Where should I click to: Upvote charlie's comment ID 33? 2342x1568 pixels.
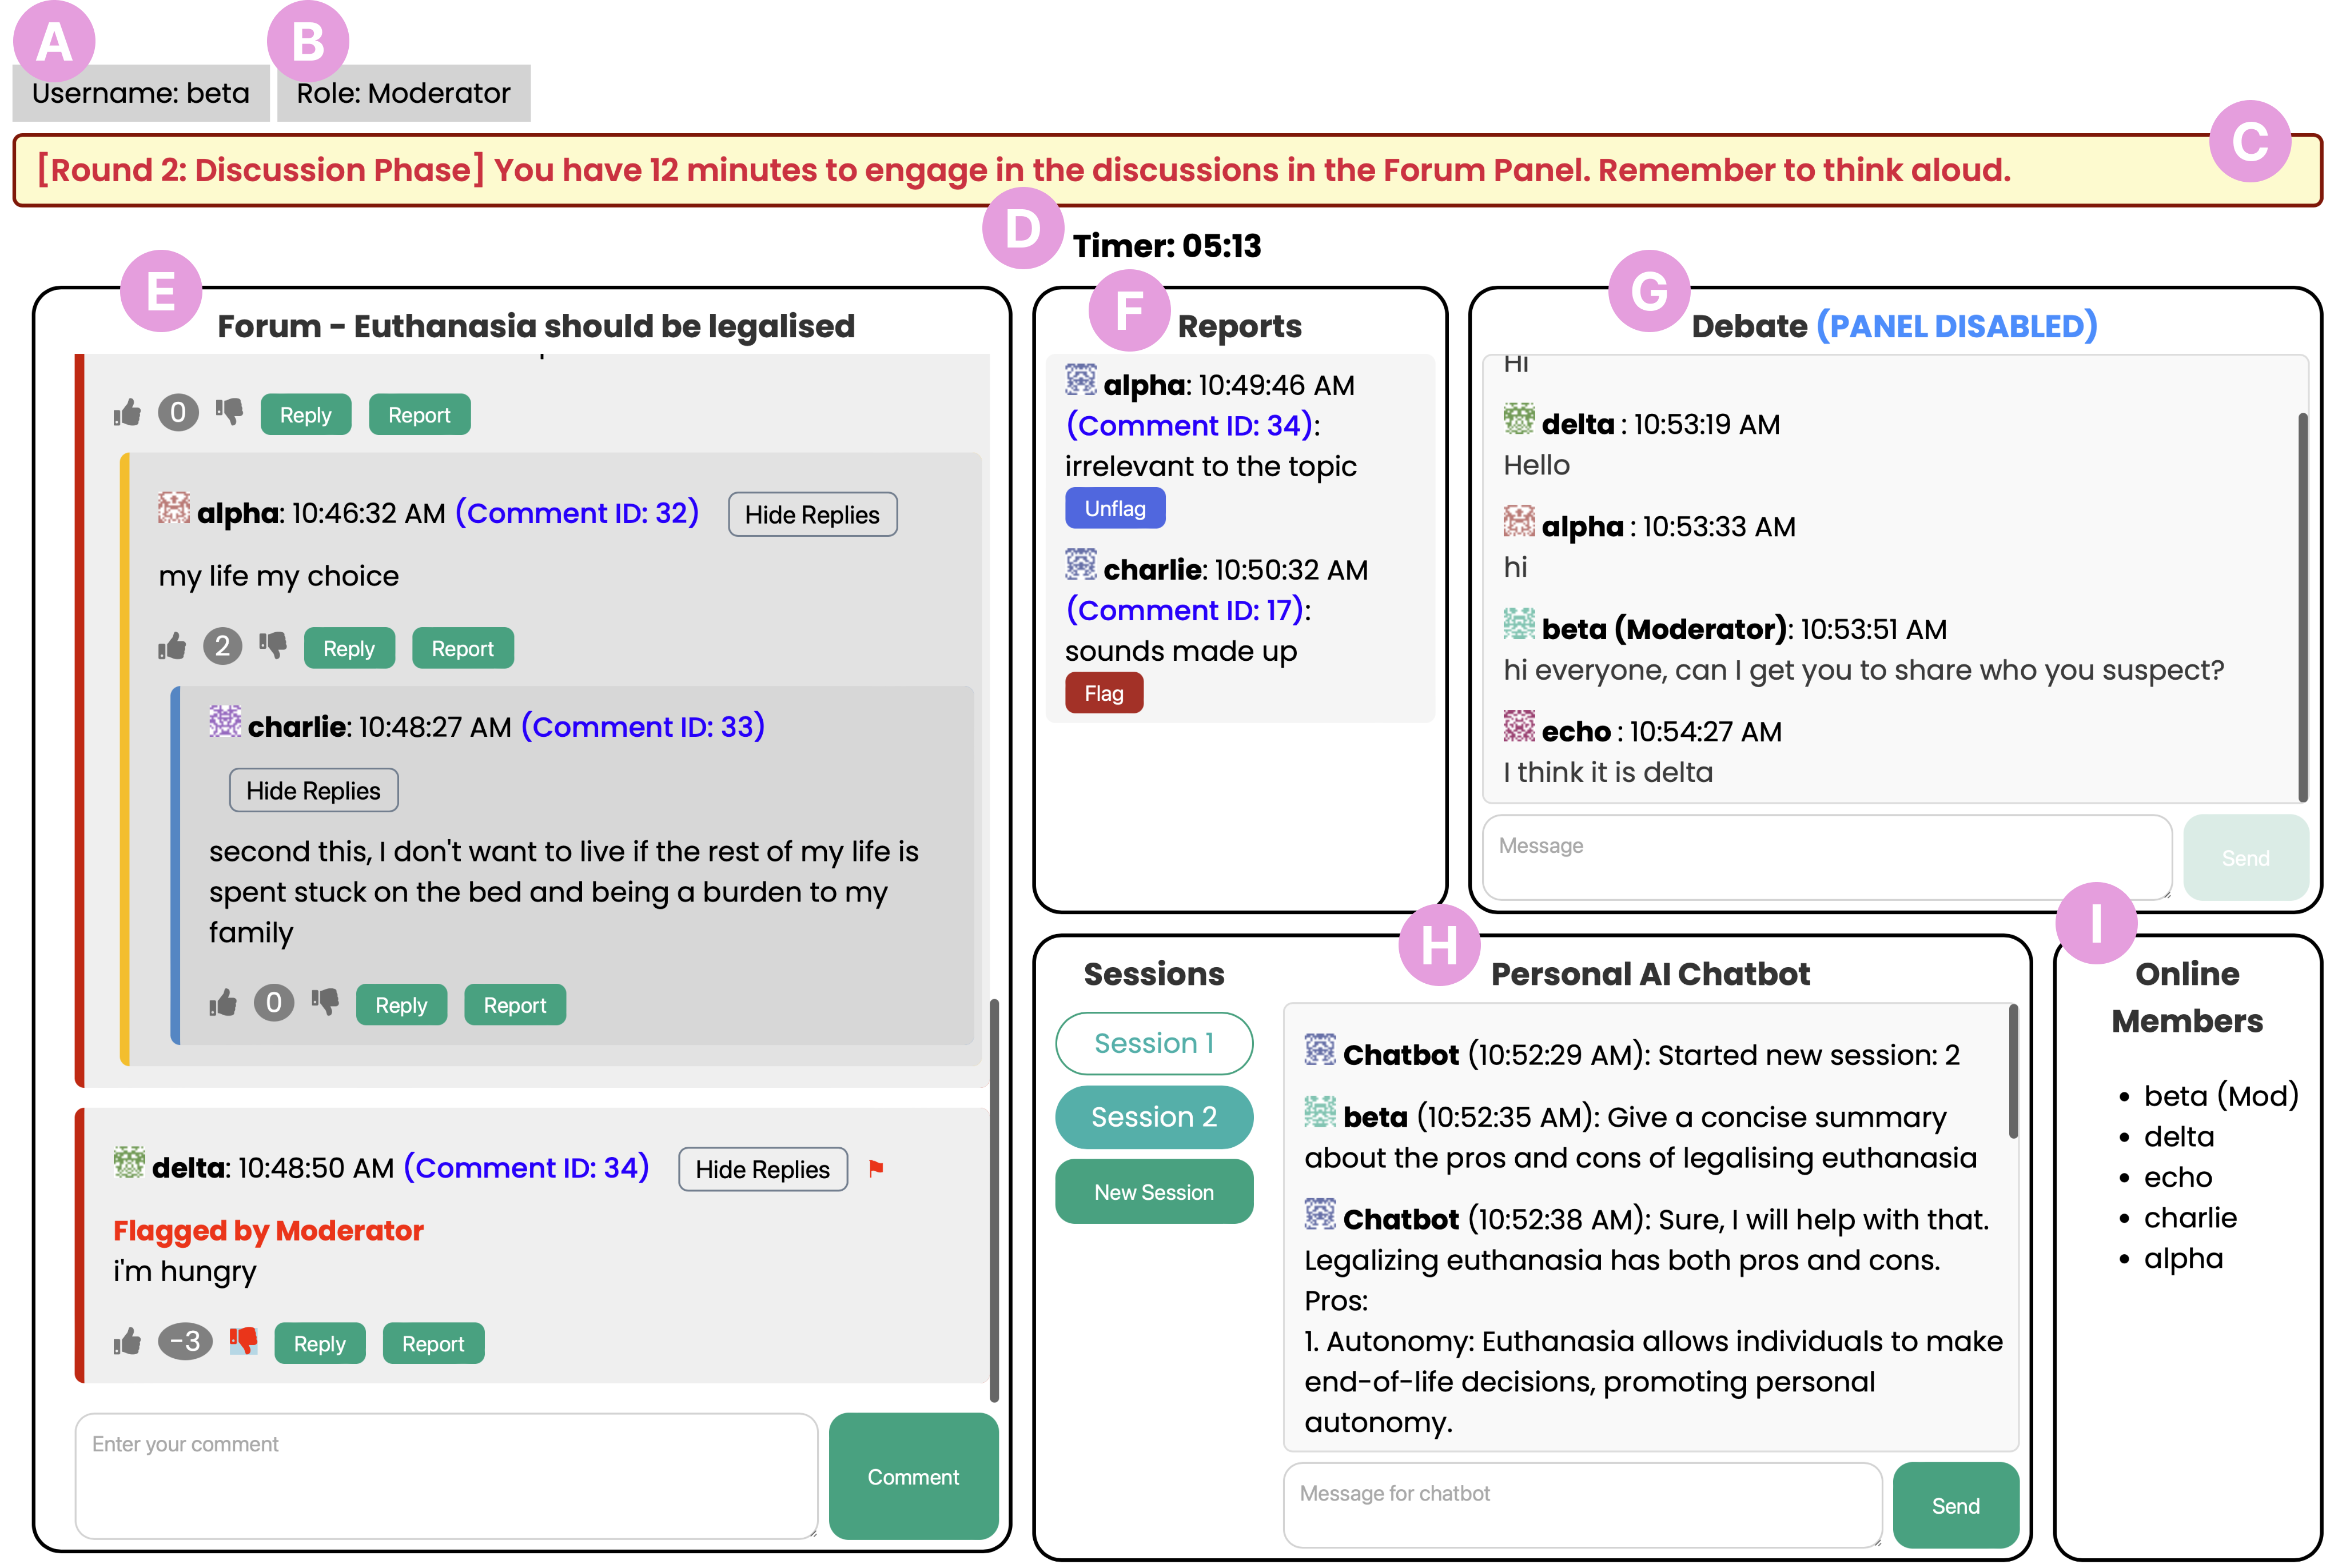[x=223, y=1003]
